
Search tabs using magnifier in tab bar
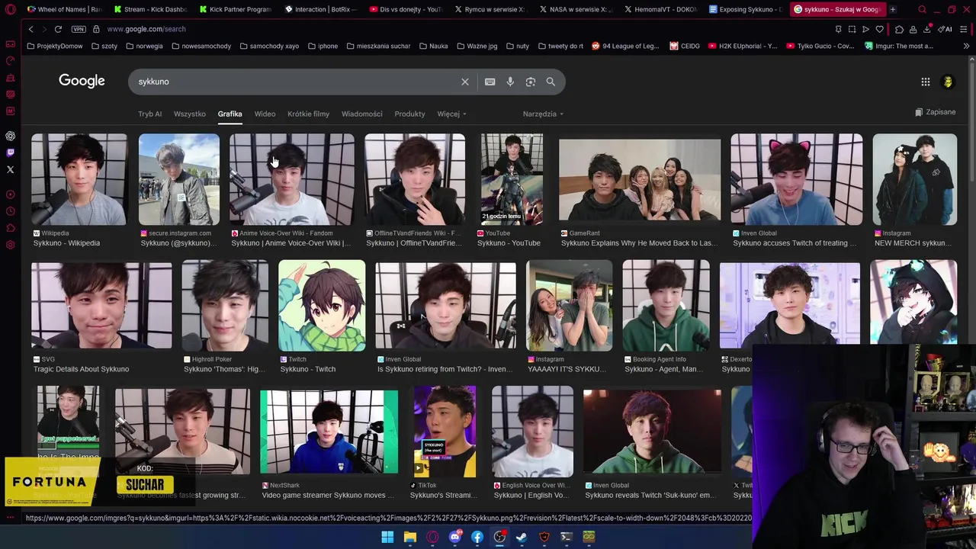(x=923, y=9)
